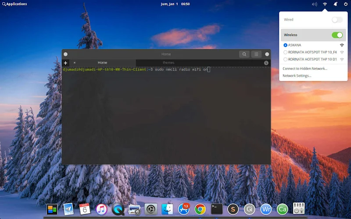Open the terminal hamburger menu
Image resolution: width=351 pixels, height=219 pixels.
click(256, 54)
